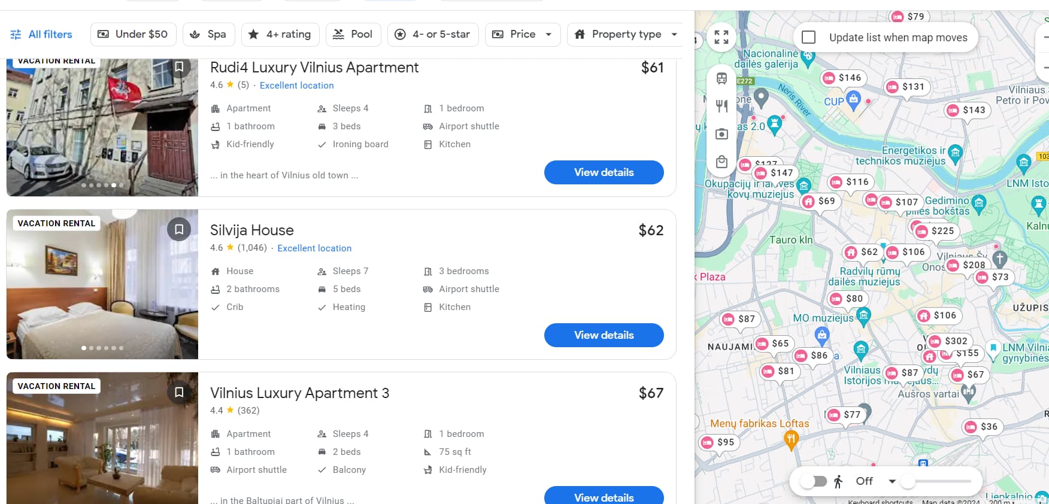1049x504 pixels.
Task: Save Silvija House with bookmark icon
Action: 178,229
